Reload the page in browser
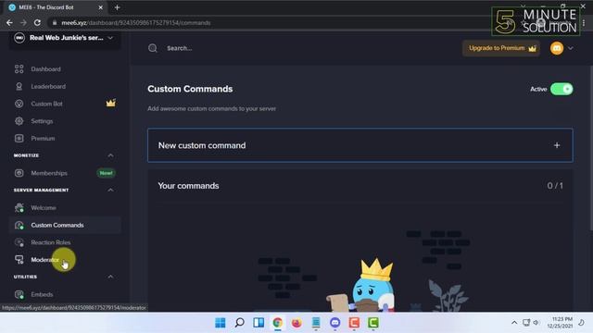Image resolution: width=593 pixels, height=333 pixels. pyautogui.click(x=37, y=22)
